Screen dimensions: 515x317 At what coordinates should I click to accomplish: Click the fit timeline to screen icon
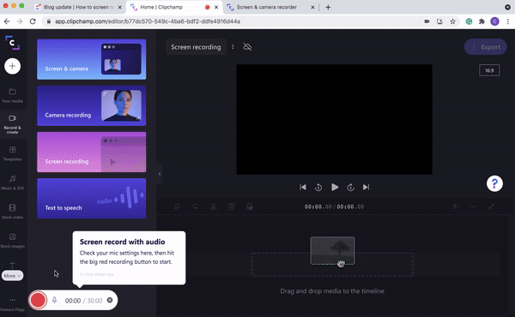(491, 206)
